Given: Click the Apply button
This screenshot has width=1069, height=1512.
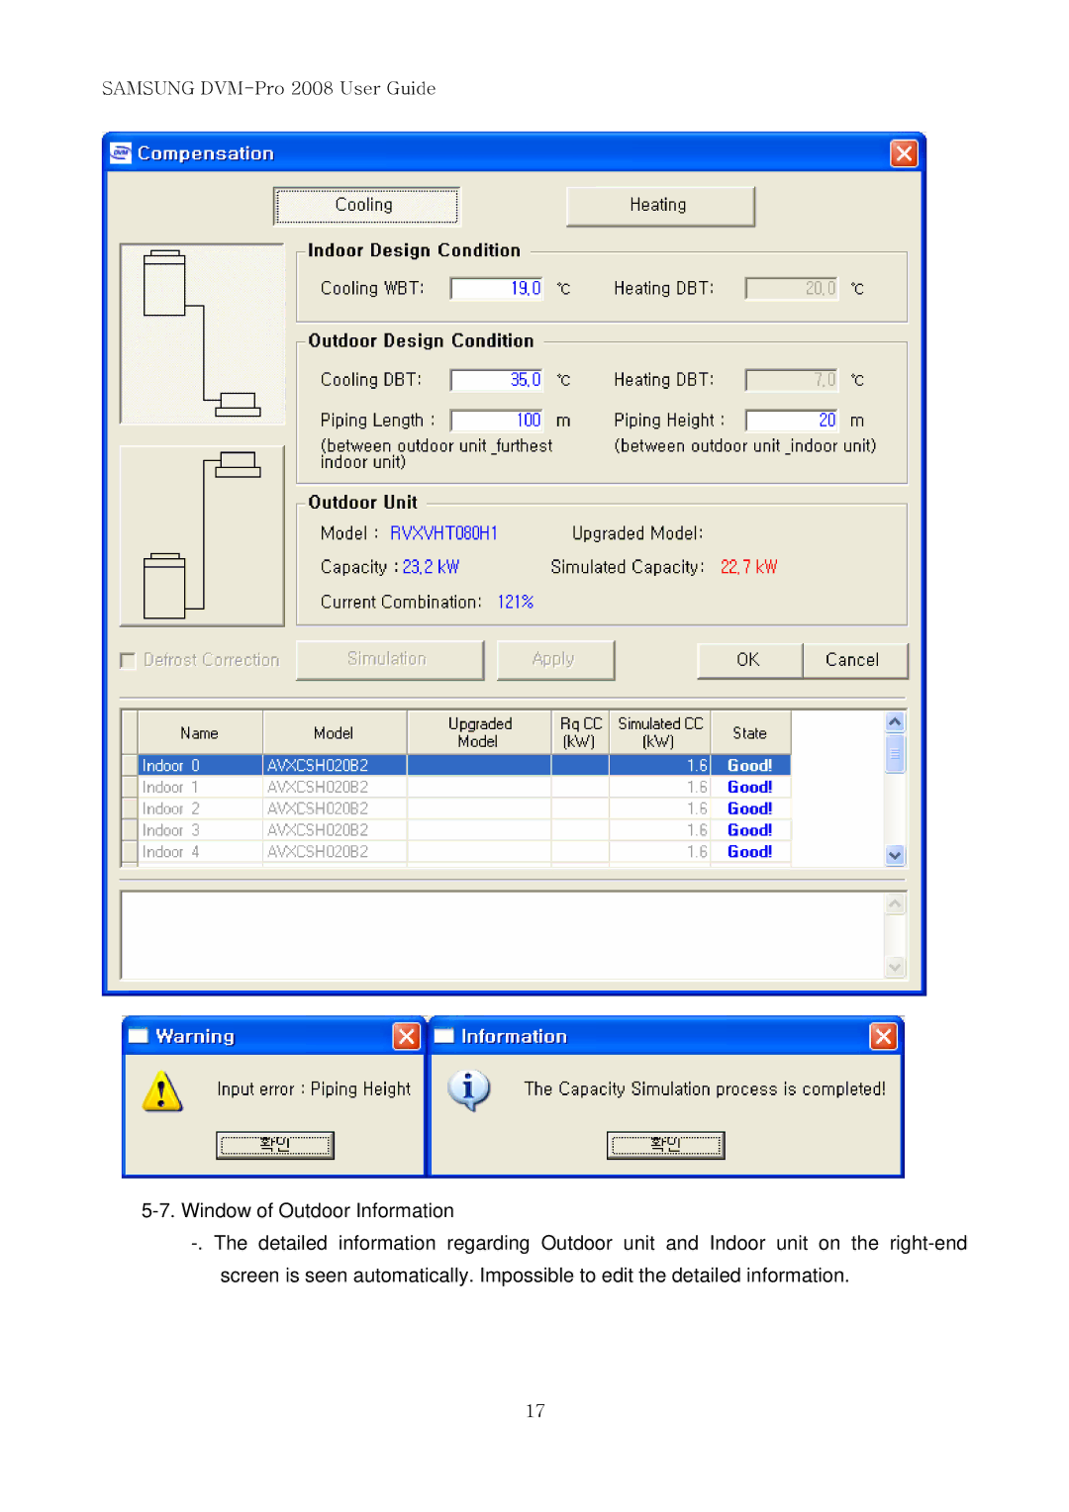Looking at the screenshot, I should (x=555, y=659).
